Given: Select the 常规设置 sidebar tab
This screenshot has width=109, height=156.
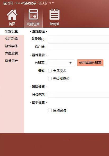Looking at the screenshot, I should (x=12, y=31).
